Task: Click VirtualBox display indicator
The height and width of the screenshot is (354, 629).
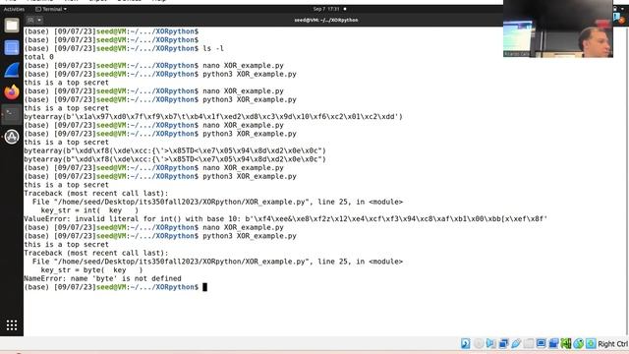Action: [541, 343]
